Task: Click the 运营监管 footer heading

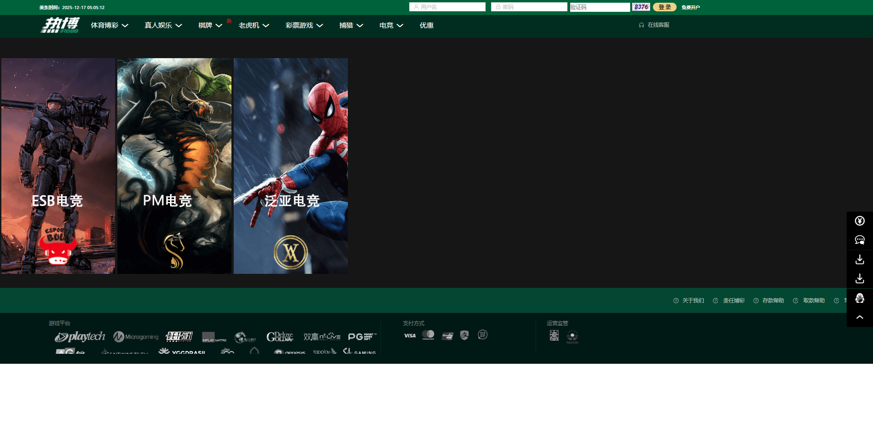Action: pos(557,323)
